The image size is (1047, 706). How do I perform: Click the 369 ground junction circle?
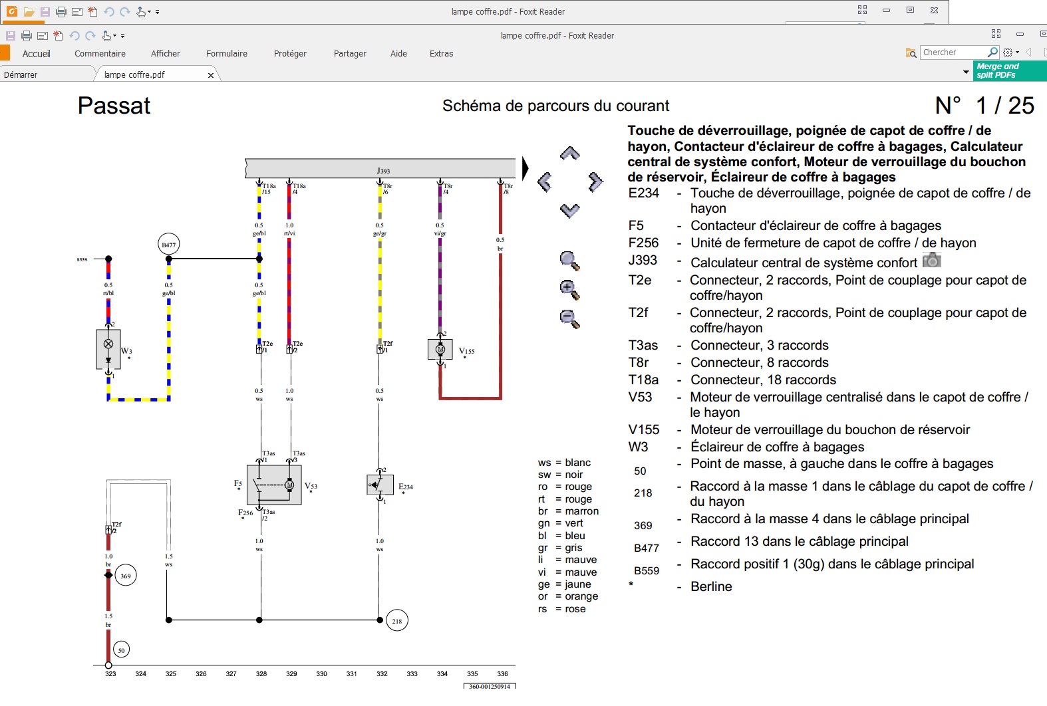(126, 576)
